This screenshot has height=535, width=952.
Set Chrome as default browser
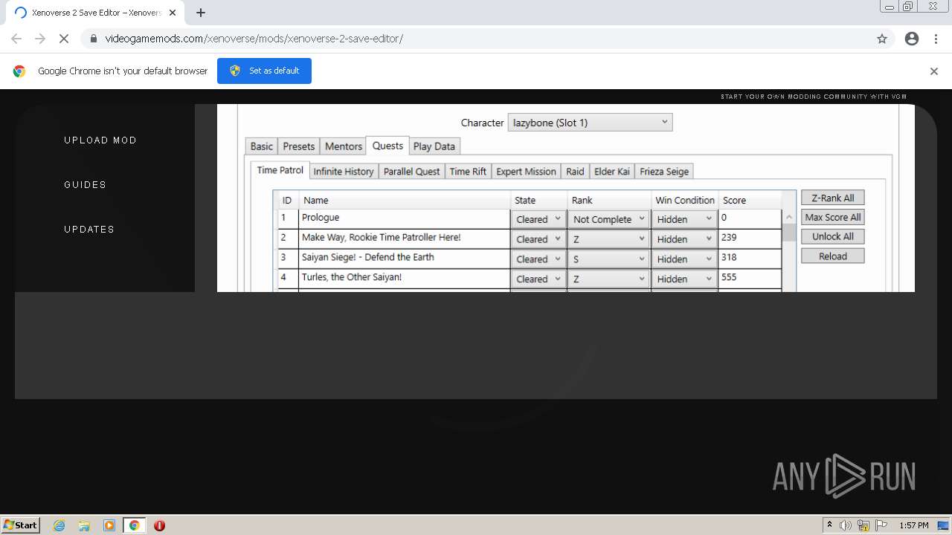click(264, 71)
